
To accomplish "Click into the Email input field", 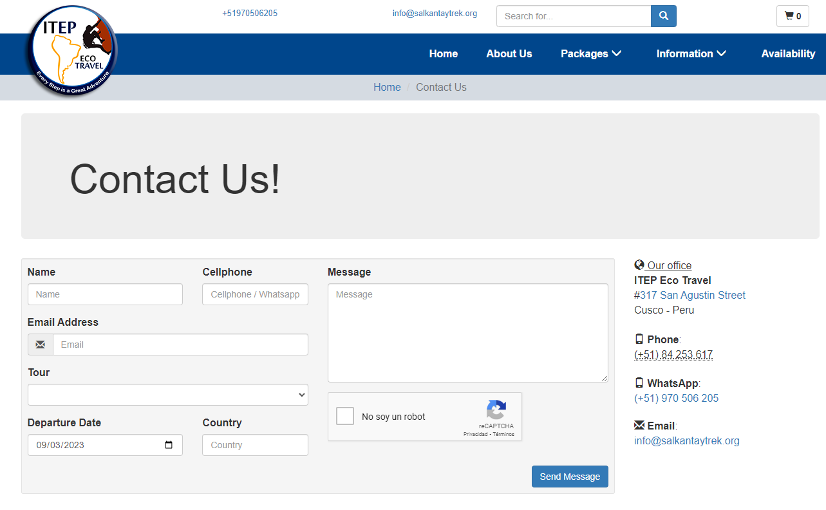I will [x=180, y=345].
